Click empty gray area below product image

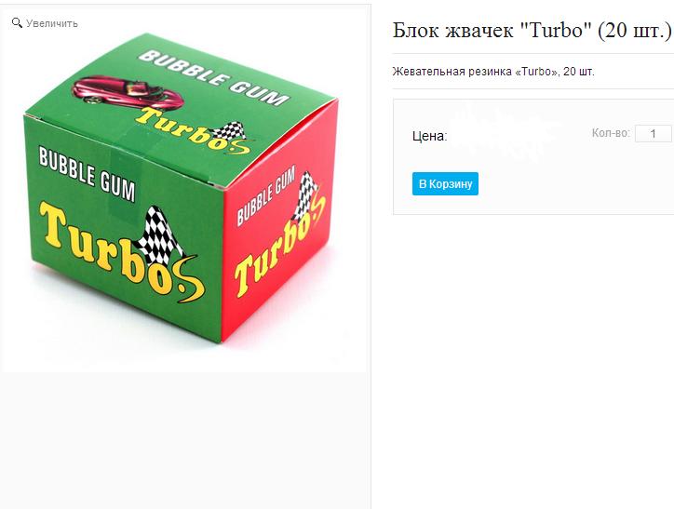click(x=185, y=438)
